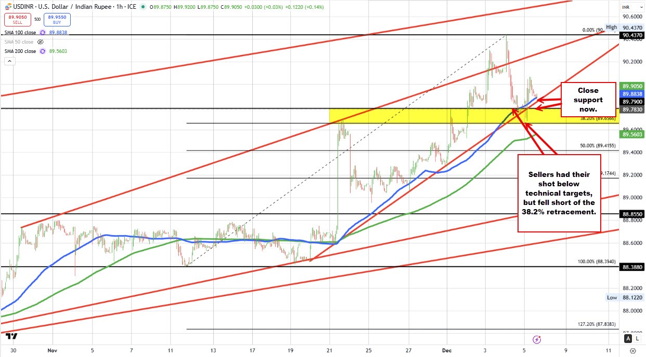The width and height of the screenshot is (646, 357).
Task: Click the green market status dot in header
Action: click(x=144, y=7)
